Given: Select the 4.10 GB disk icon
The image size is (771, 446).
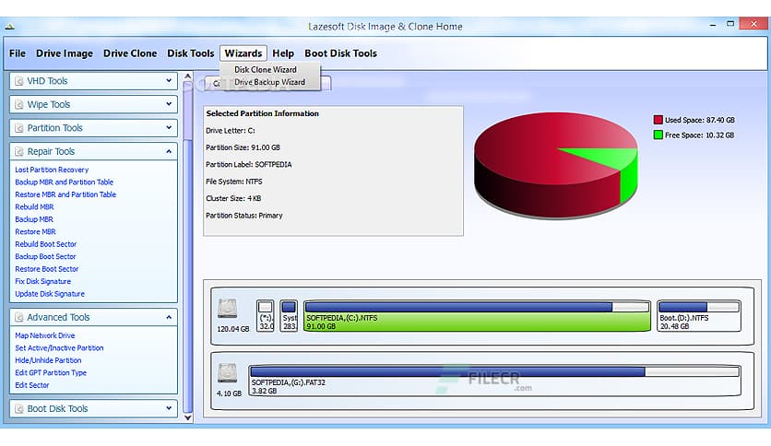Looking at the screenshot, I should tap(227, 373).
